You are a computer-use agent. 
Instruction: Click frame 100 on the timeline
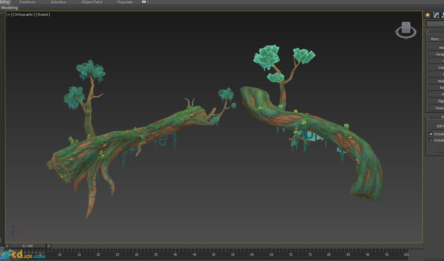406,254
